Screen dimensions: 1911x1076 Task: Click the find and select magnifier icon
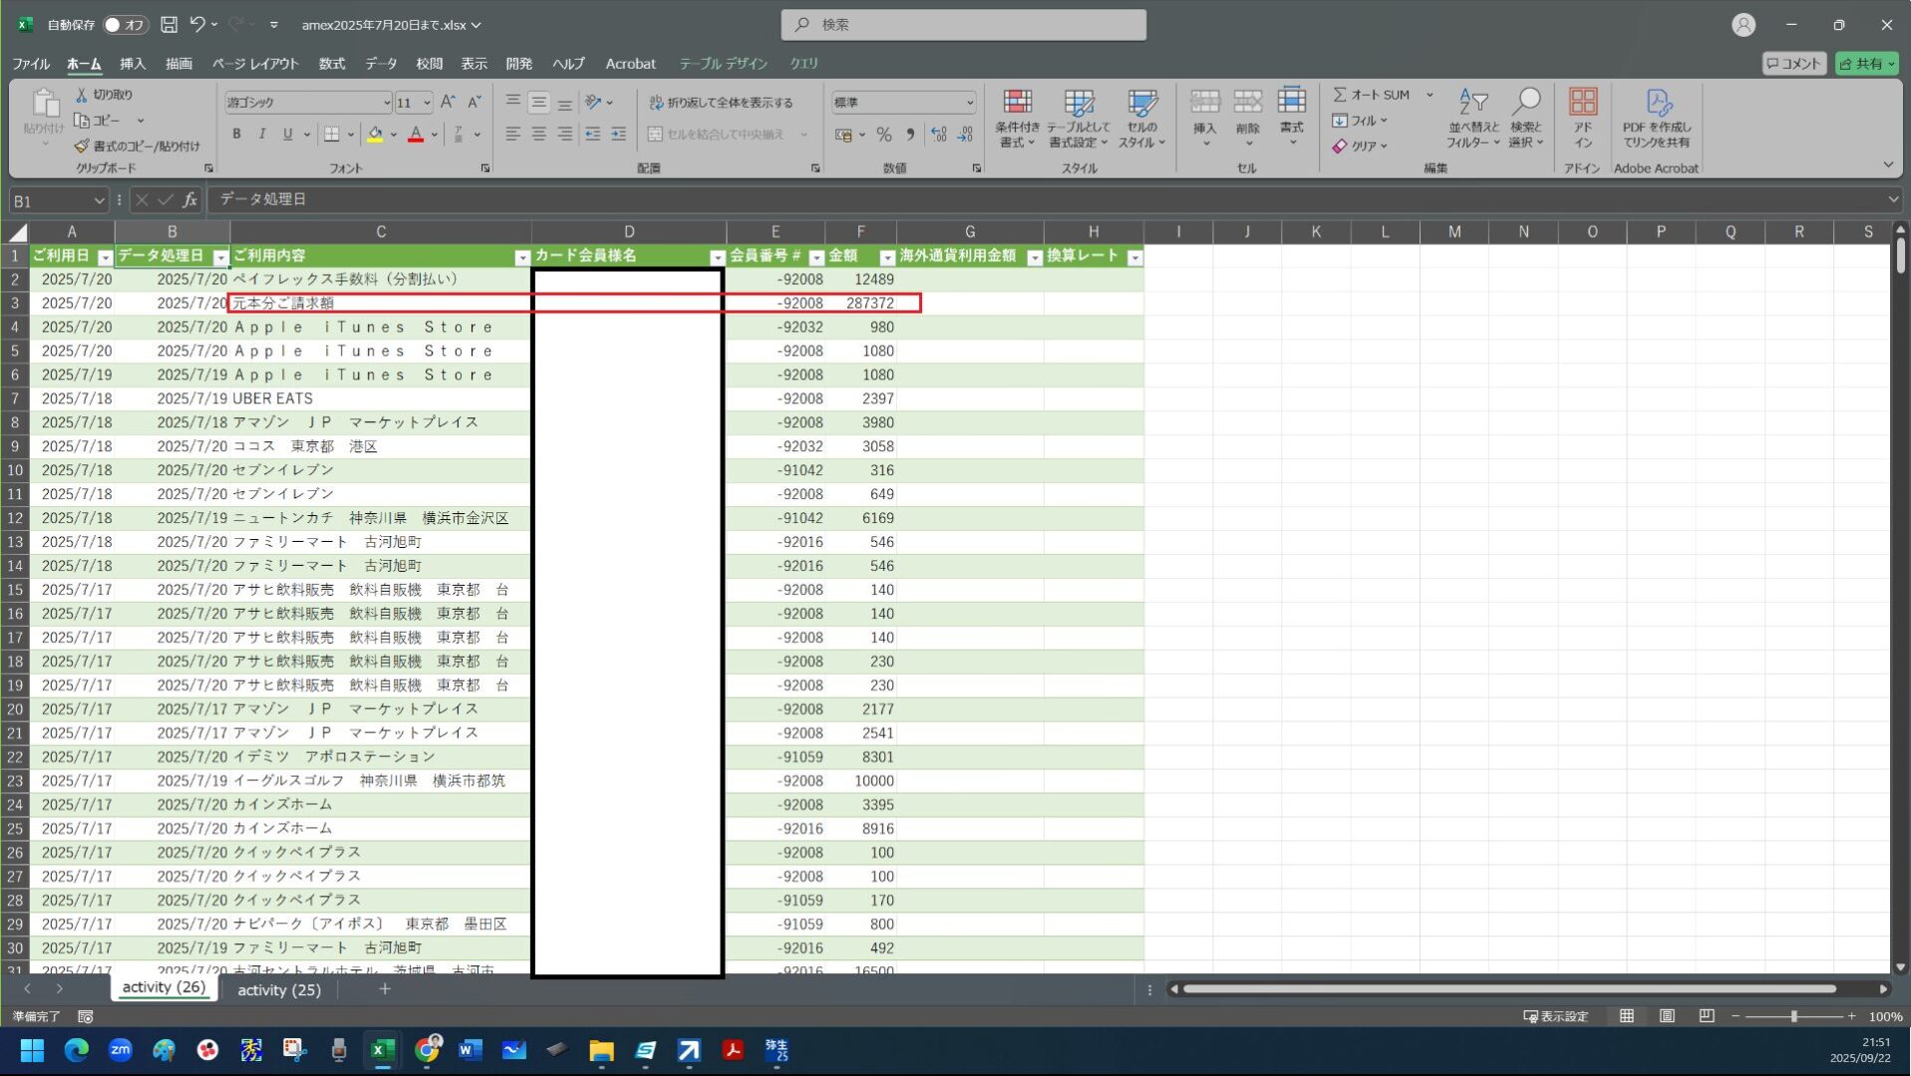click(x=1525, y=103)
